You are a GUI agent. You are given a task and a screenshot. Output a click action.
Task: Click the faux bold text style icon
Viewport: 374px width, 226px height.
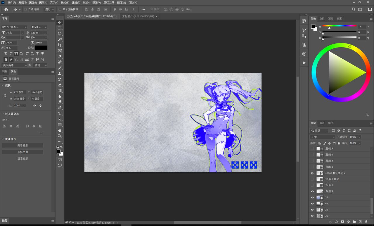[6, 54]
